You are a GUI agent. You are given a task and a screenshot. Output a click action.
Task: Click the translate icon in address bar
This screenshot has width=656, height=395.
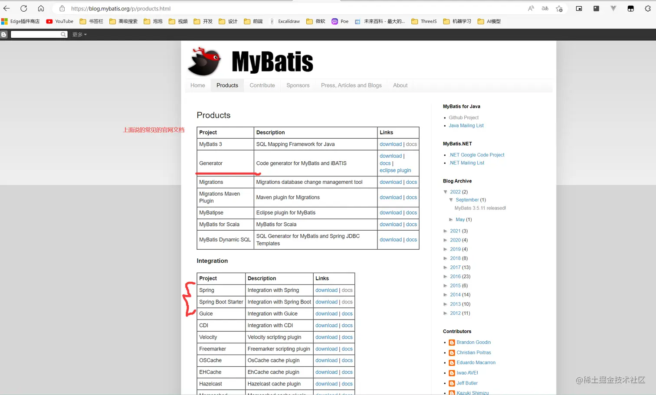(x=545, y=8)
